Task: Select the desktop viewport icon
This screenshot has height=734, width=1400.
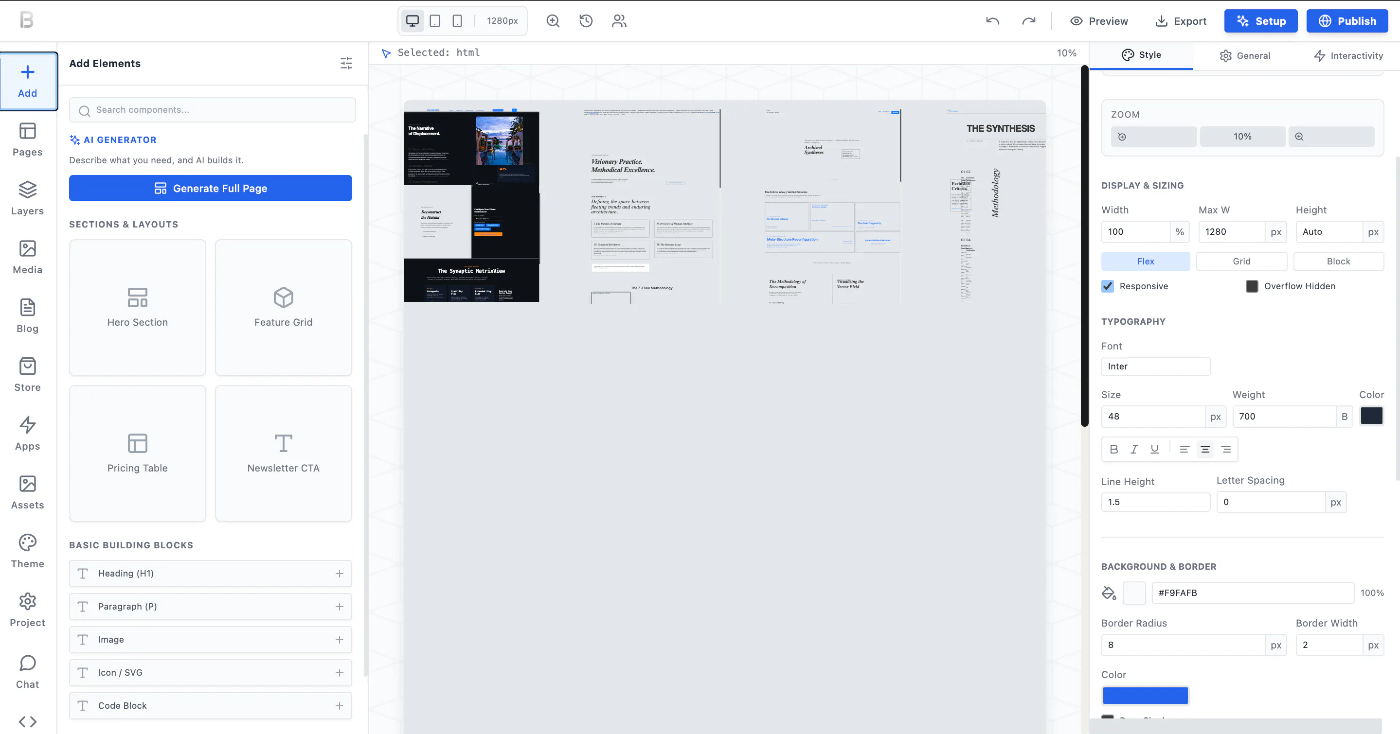Action: (413, 20)
